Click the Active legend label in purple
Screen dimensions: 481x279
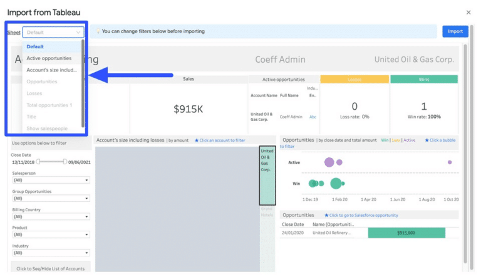(409, 140)
